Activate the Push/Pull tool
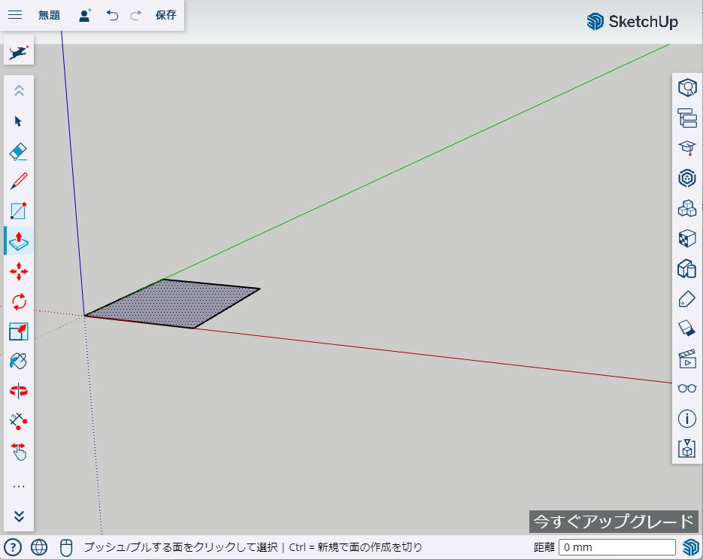This screenshot has width=703, height=560. coord(19,241)
